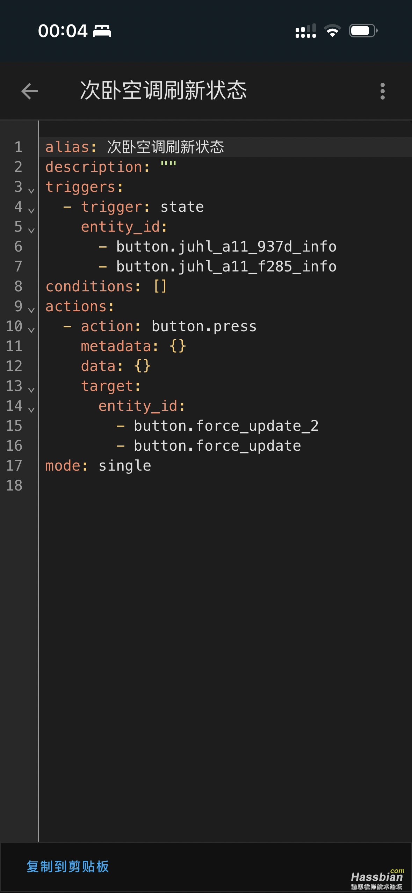Collapse the trigger item fold at line 4
The width and height of the screenshot is (412, 893).
pyautogui.click(x=31, y=210)
